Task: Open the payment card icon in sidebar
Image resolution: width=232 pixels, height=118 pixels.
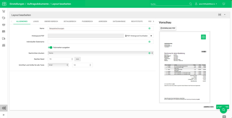Action: click(x=4, y=32)
